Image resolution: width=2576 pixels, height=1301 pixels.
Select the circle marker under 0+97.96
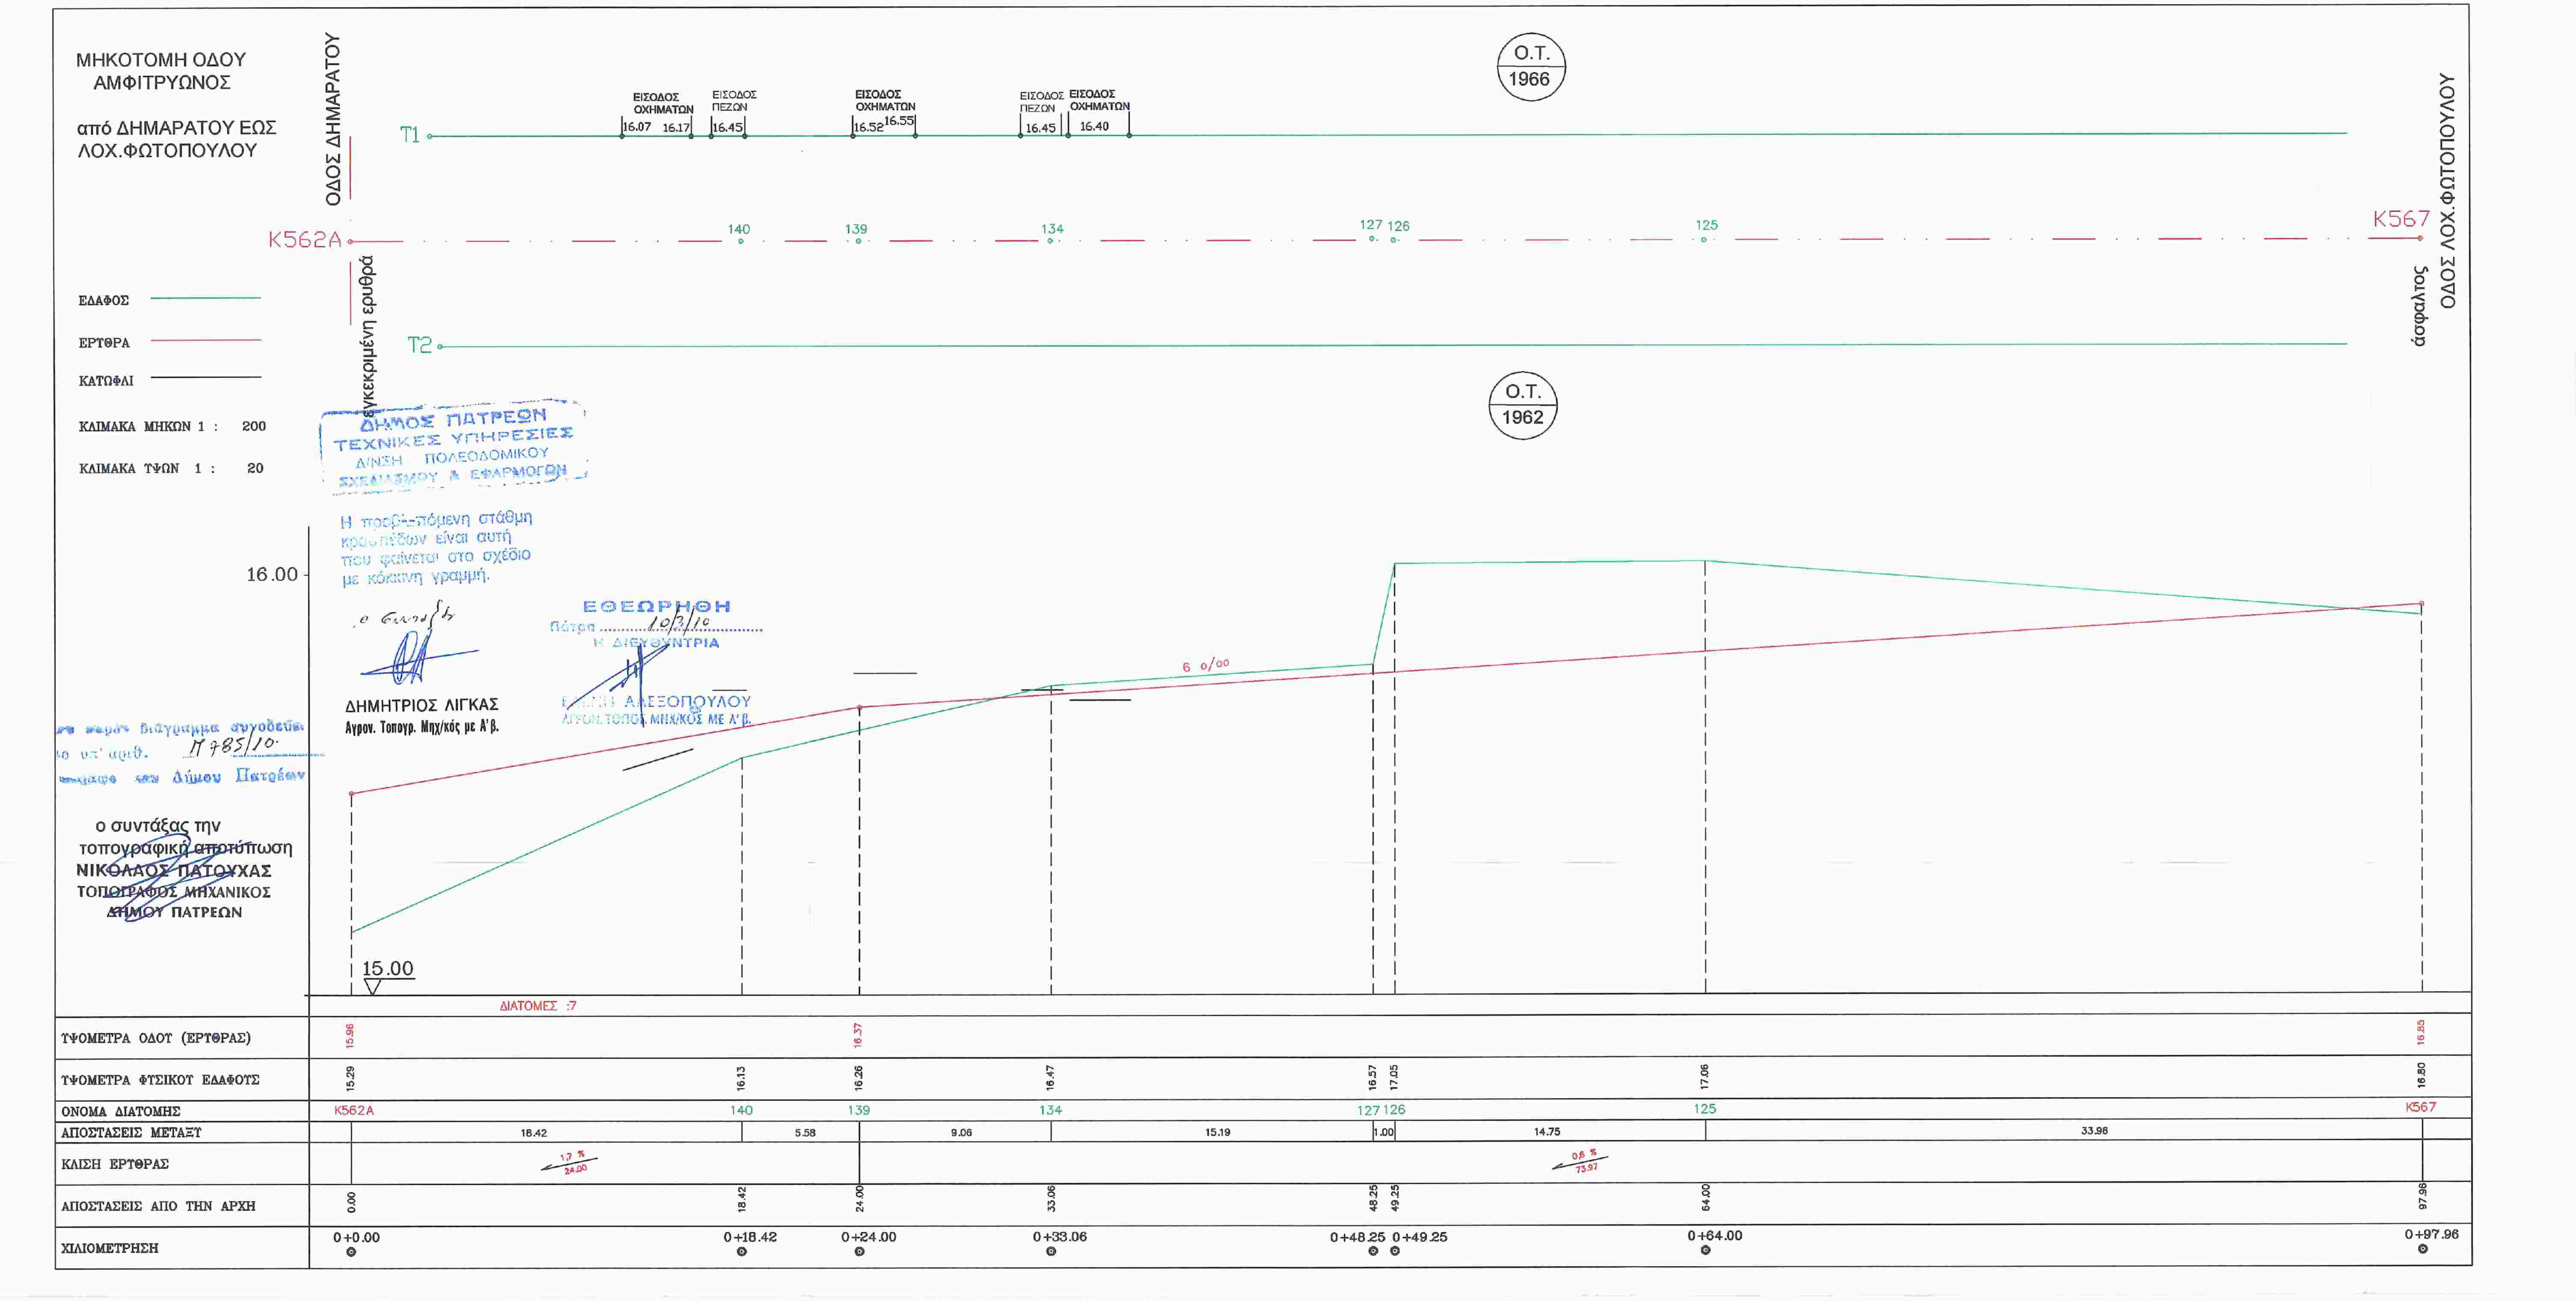(2422, 1249)
